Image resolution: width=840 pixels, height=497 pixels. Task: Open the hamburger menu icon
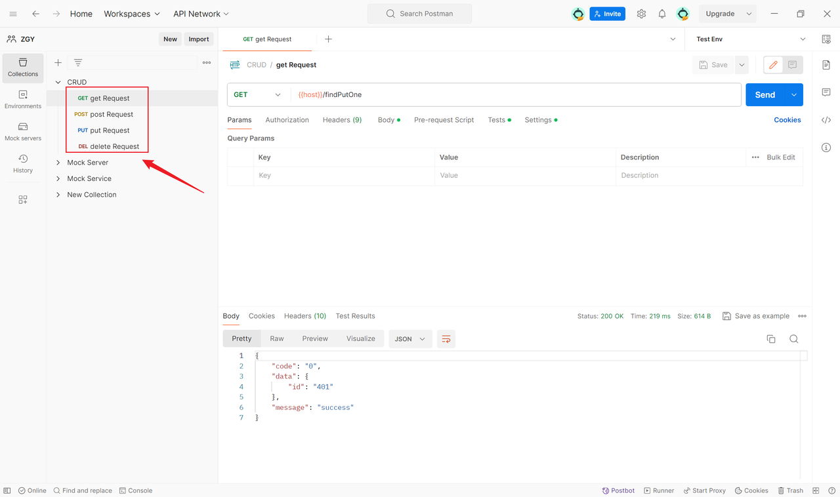pyautogui.click(x=13, y=14)
